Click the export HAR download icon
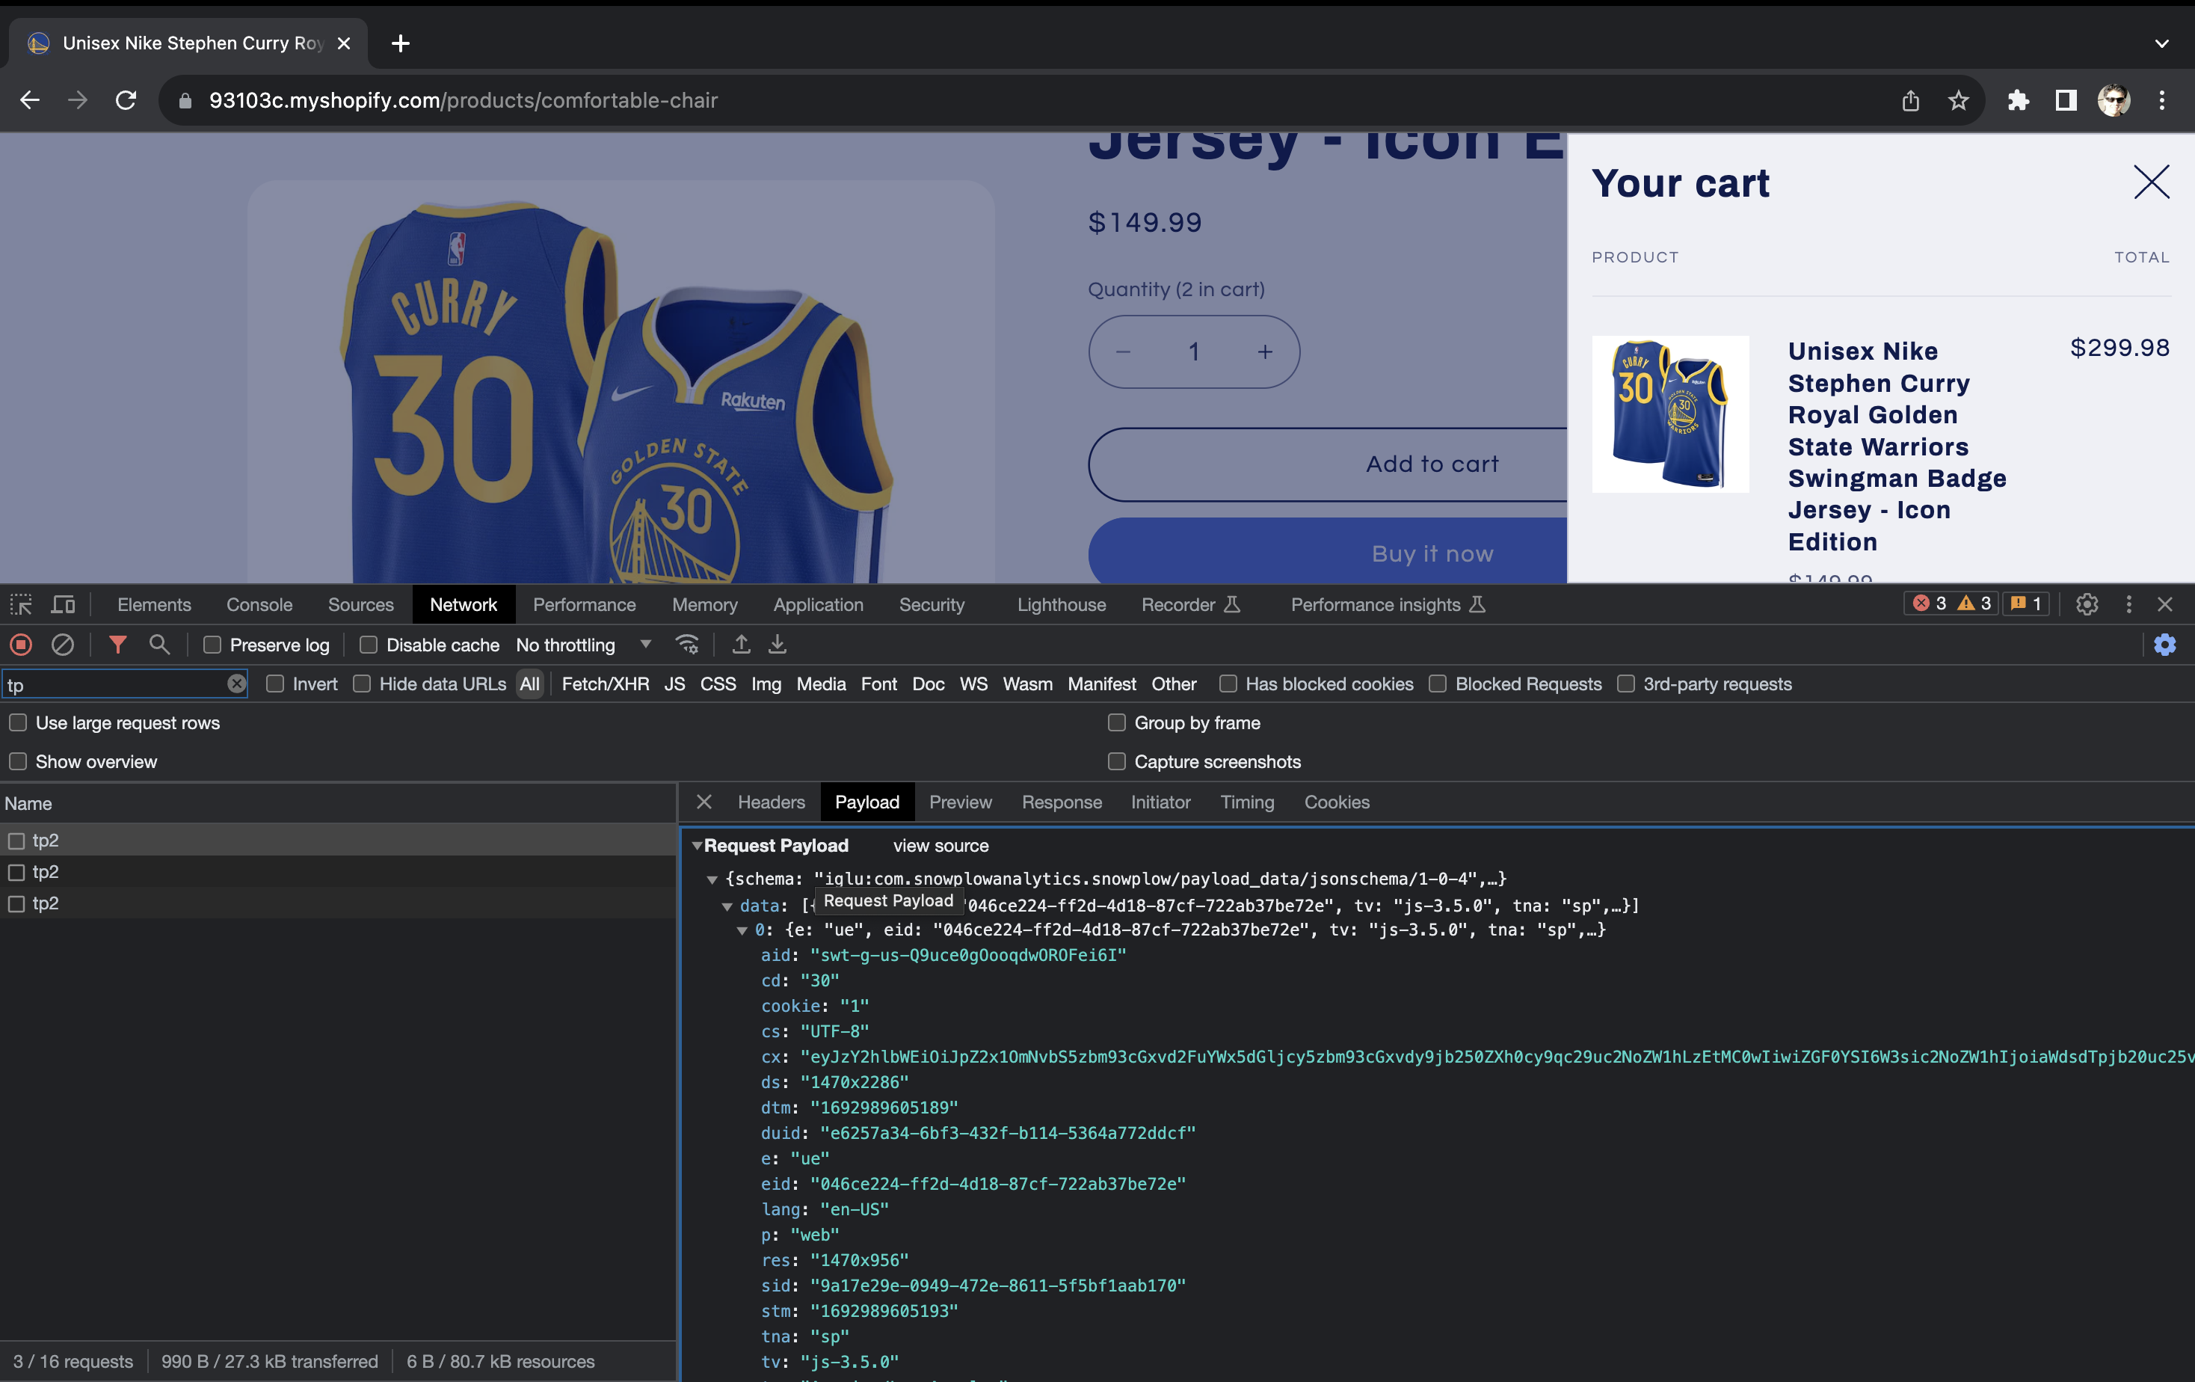The height and width of the screenshot is (1382, 2195). [x=778, y=645]
